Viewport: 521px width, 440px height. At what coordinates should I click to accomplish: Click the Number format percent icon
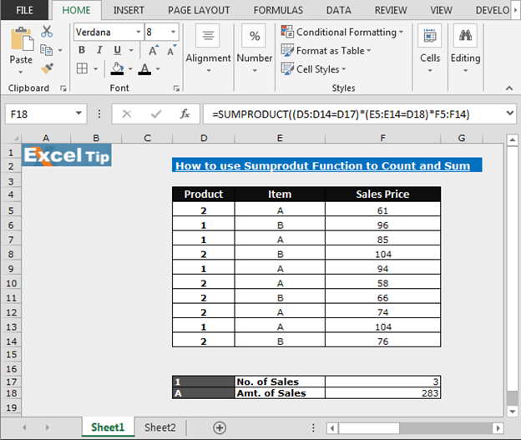[254, 37]
